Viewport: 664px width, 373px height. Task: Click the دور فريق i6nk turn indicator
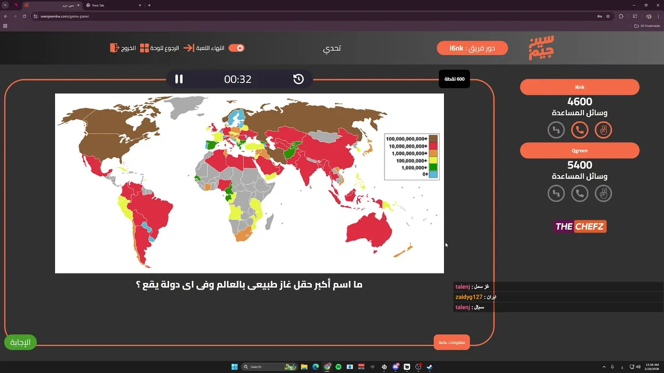[x=472, y=48]
